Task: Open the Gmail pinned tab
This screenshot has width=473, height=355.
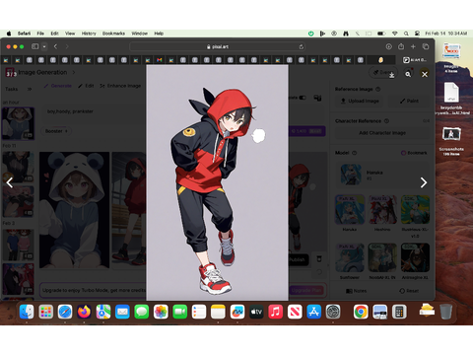Action: [160, 60]
